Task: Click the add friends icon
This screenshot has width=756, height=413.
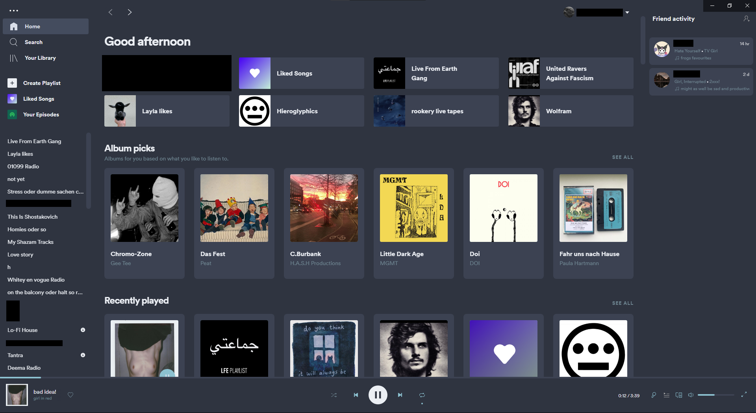Action: (746, 19)
